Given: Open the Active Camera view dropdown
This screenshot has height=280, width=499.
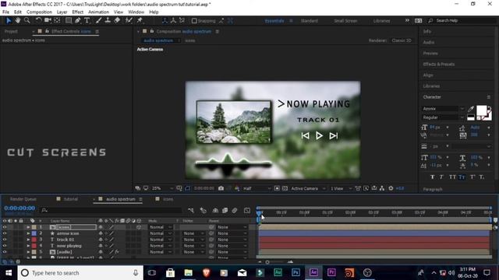Looking at the screenshot, I should tap(308, 188).
